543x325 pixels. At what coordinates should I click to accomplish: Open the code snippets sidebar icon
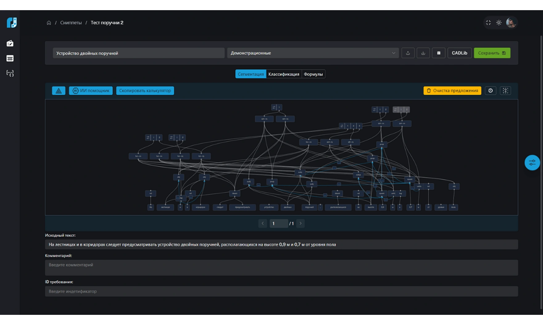[x=10, y=73]
